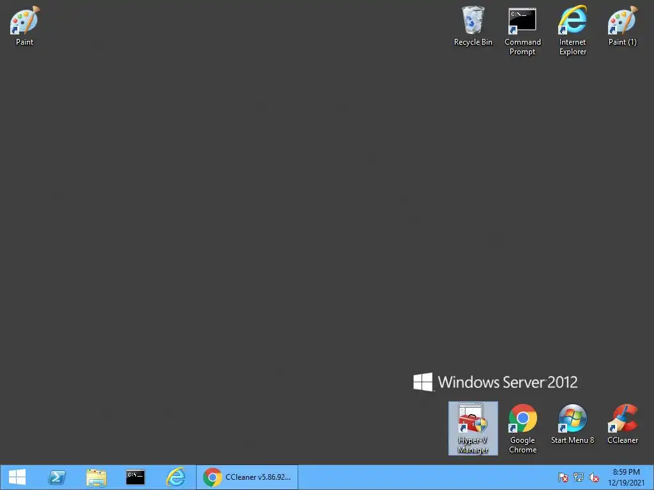Select the Recycle Bin icon
The image size is (654, 490).
(x=473, y=26)
